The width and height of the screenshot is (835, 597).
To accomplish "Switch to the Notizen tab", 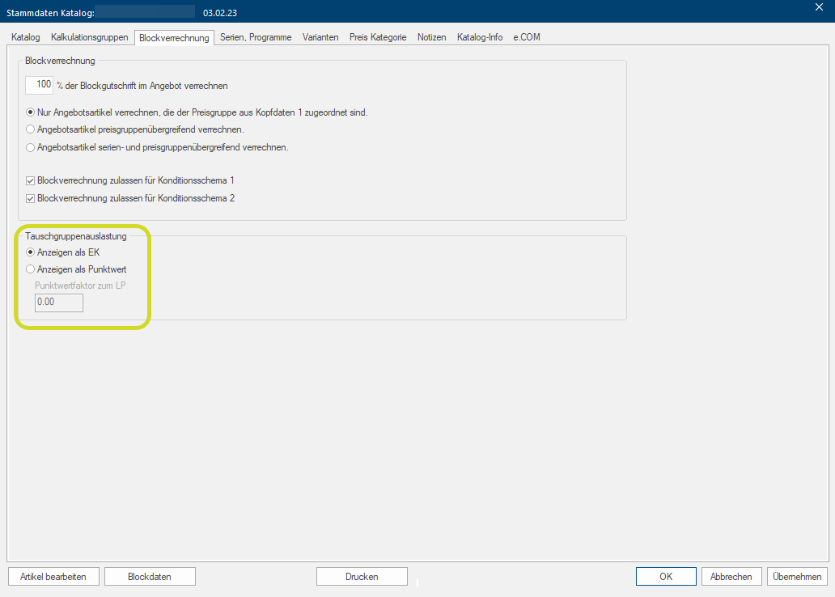I will pos(431,37).
